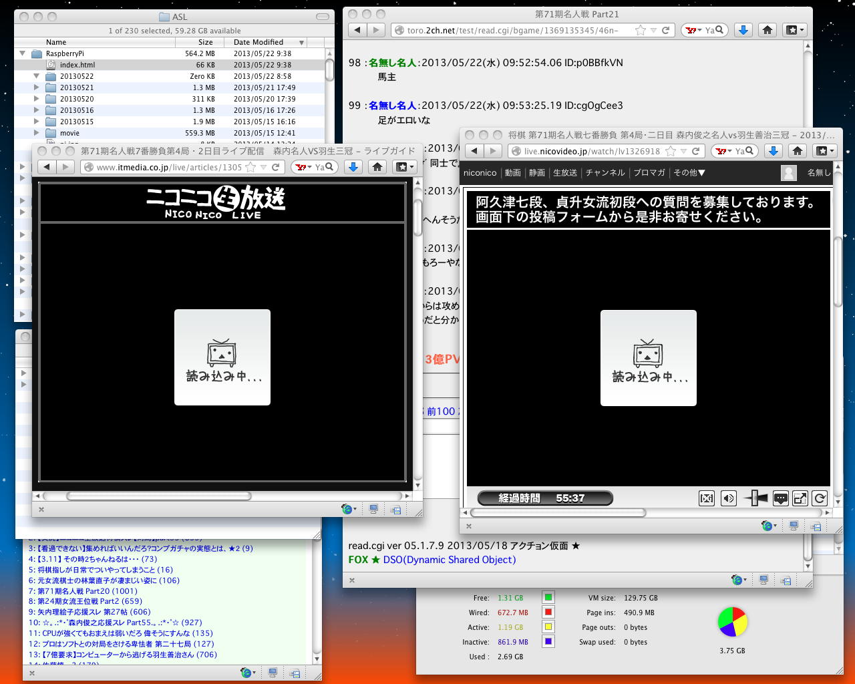Collapse the 20130522 folder in Finder
Viewport: 855px width, 684px height.
pos(37,76)
